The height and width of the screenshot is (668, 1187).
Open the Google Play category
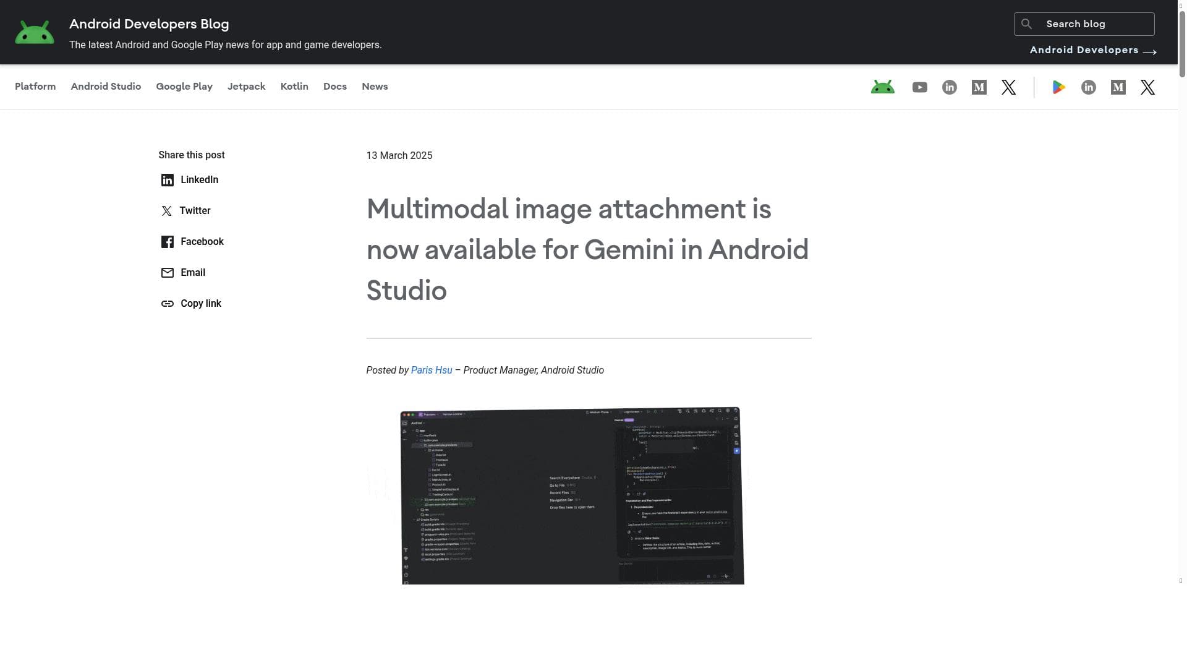coord(184,87)
